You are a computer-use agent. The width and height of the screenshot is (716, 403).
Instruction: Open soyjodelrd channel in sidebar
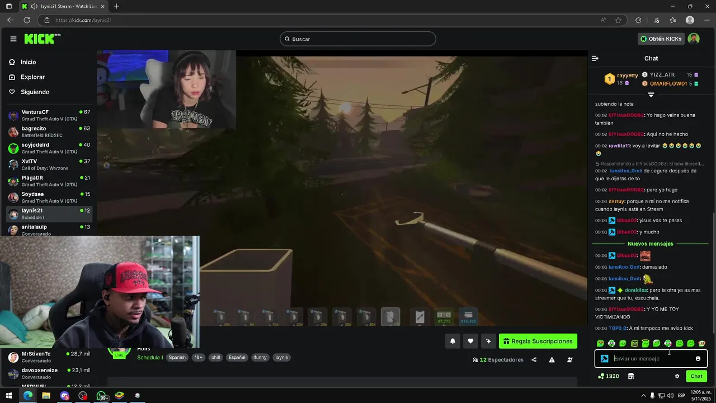49,148
